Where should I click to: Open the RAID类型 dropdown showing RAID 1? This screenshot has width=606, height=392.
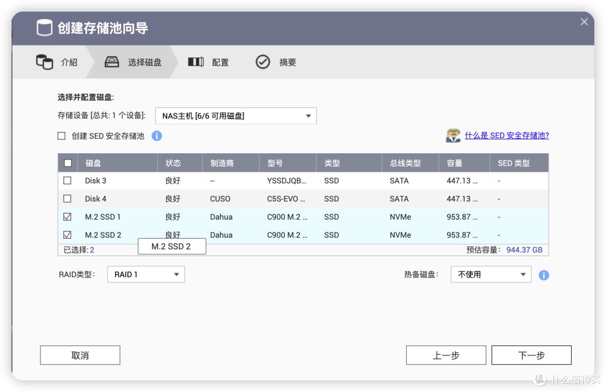point(146,275)
